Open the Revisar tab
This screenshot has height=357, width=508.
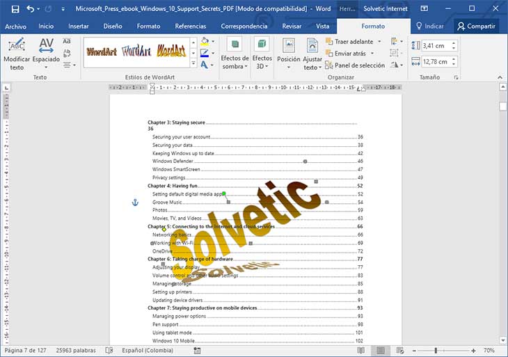point(292,26)
